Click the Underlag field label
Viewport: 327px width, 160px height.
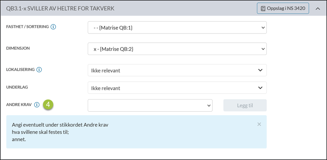pyautogui.click(x=17, y=87)
